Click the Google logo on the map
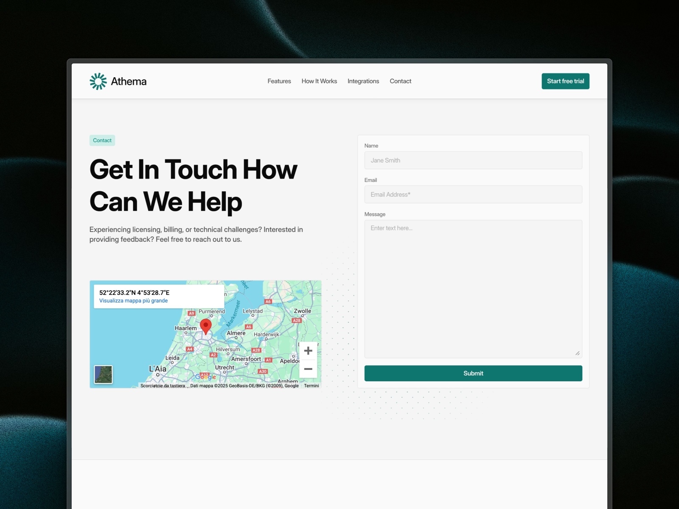This screenshot has width=679, height=509. click(x=205, y=377)
